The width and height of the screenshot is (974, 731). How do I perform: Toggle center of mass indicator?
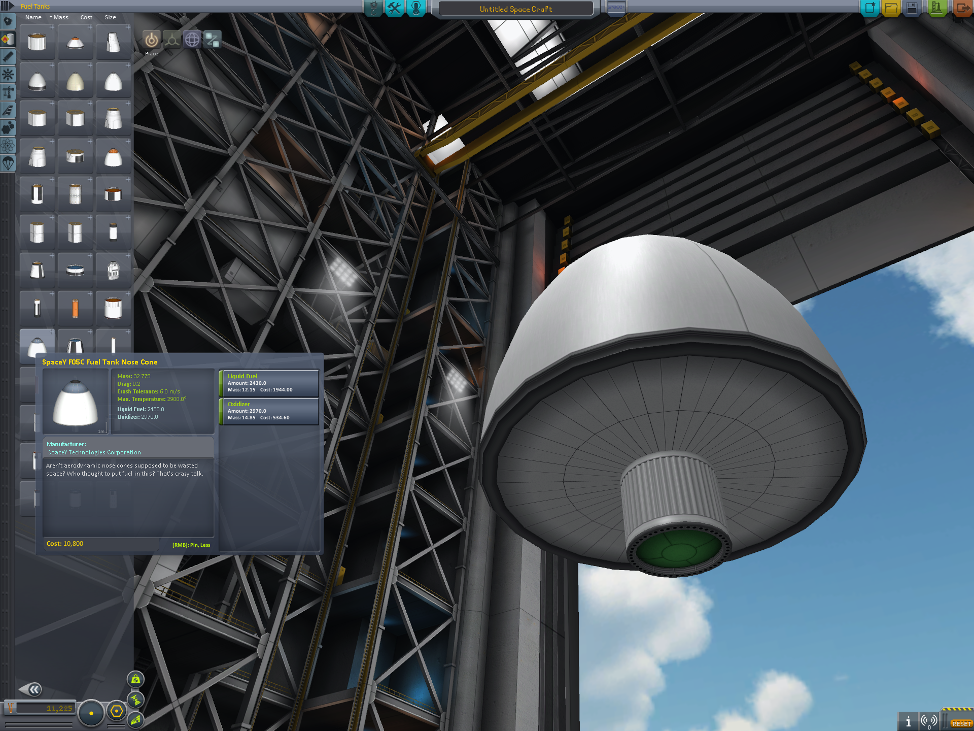coord(135,679)
